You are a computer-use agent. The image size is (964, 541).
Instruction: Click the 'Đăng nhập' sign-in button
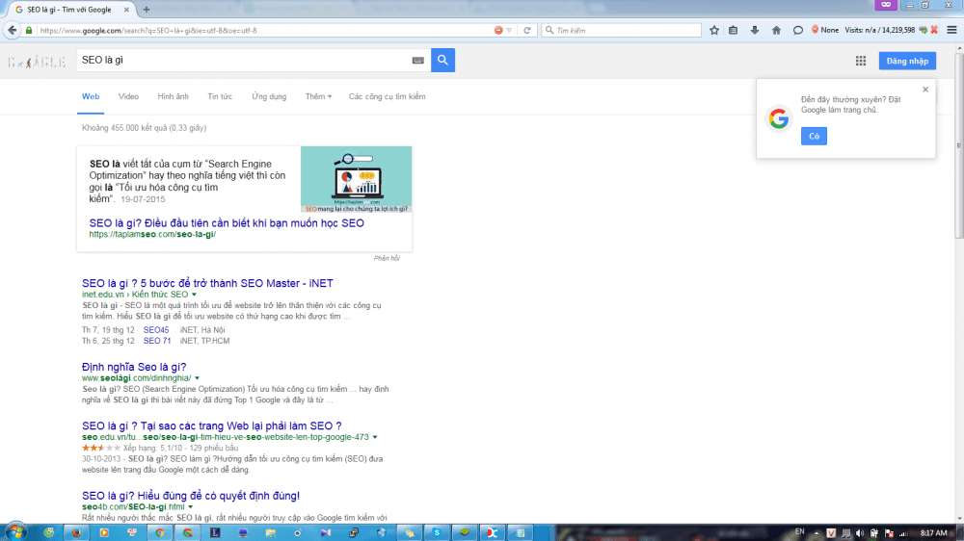(907, 61)
